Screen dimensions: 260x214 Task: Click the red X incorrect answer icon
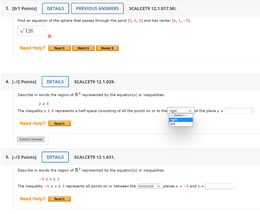pos(49,36)
